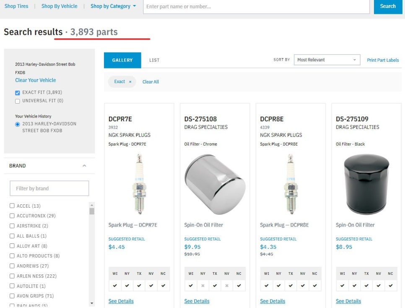Click the brand list scroll up arrow
Viewport: 405px width, 308px height.
92,205
